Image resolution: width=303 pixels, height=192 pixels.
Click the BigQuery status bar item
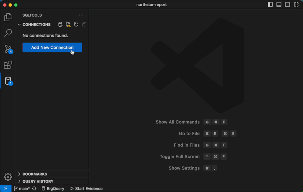point(53,189)
